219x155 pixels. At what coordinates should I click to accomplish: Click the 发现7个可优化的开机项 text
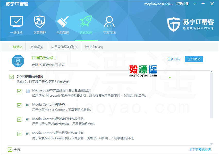coord(48,65)
